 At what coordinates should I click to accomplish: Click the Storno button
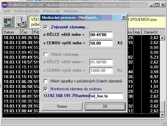point(62,106)
